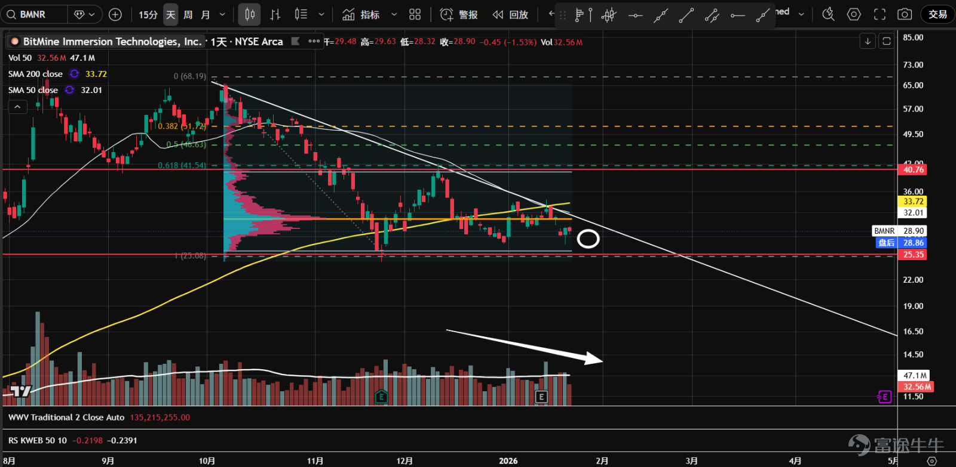Pick the last line tool in drawing toolbar
The height and width of the screenshot is (467, 956).
tap(762, 15)
